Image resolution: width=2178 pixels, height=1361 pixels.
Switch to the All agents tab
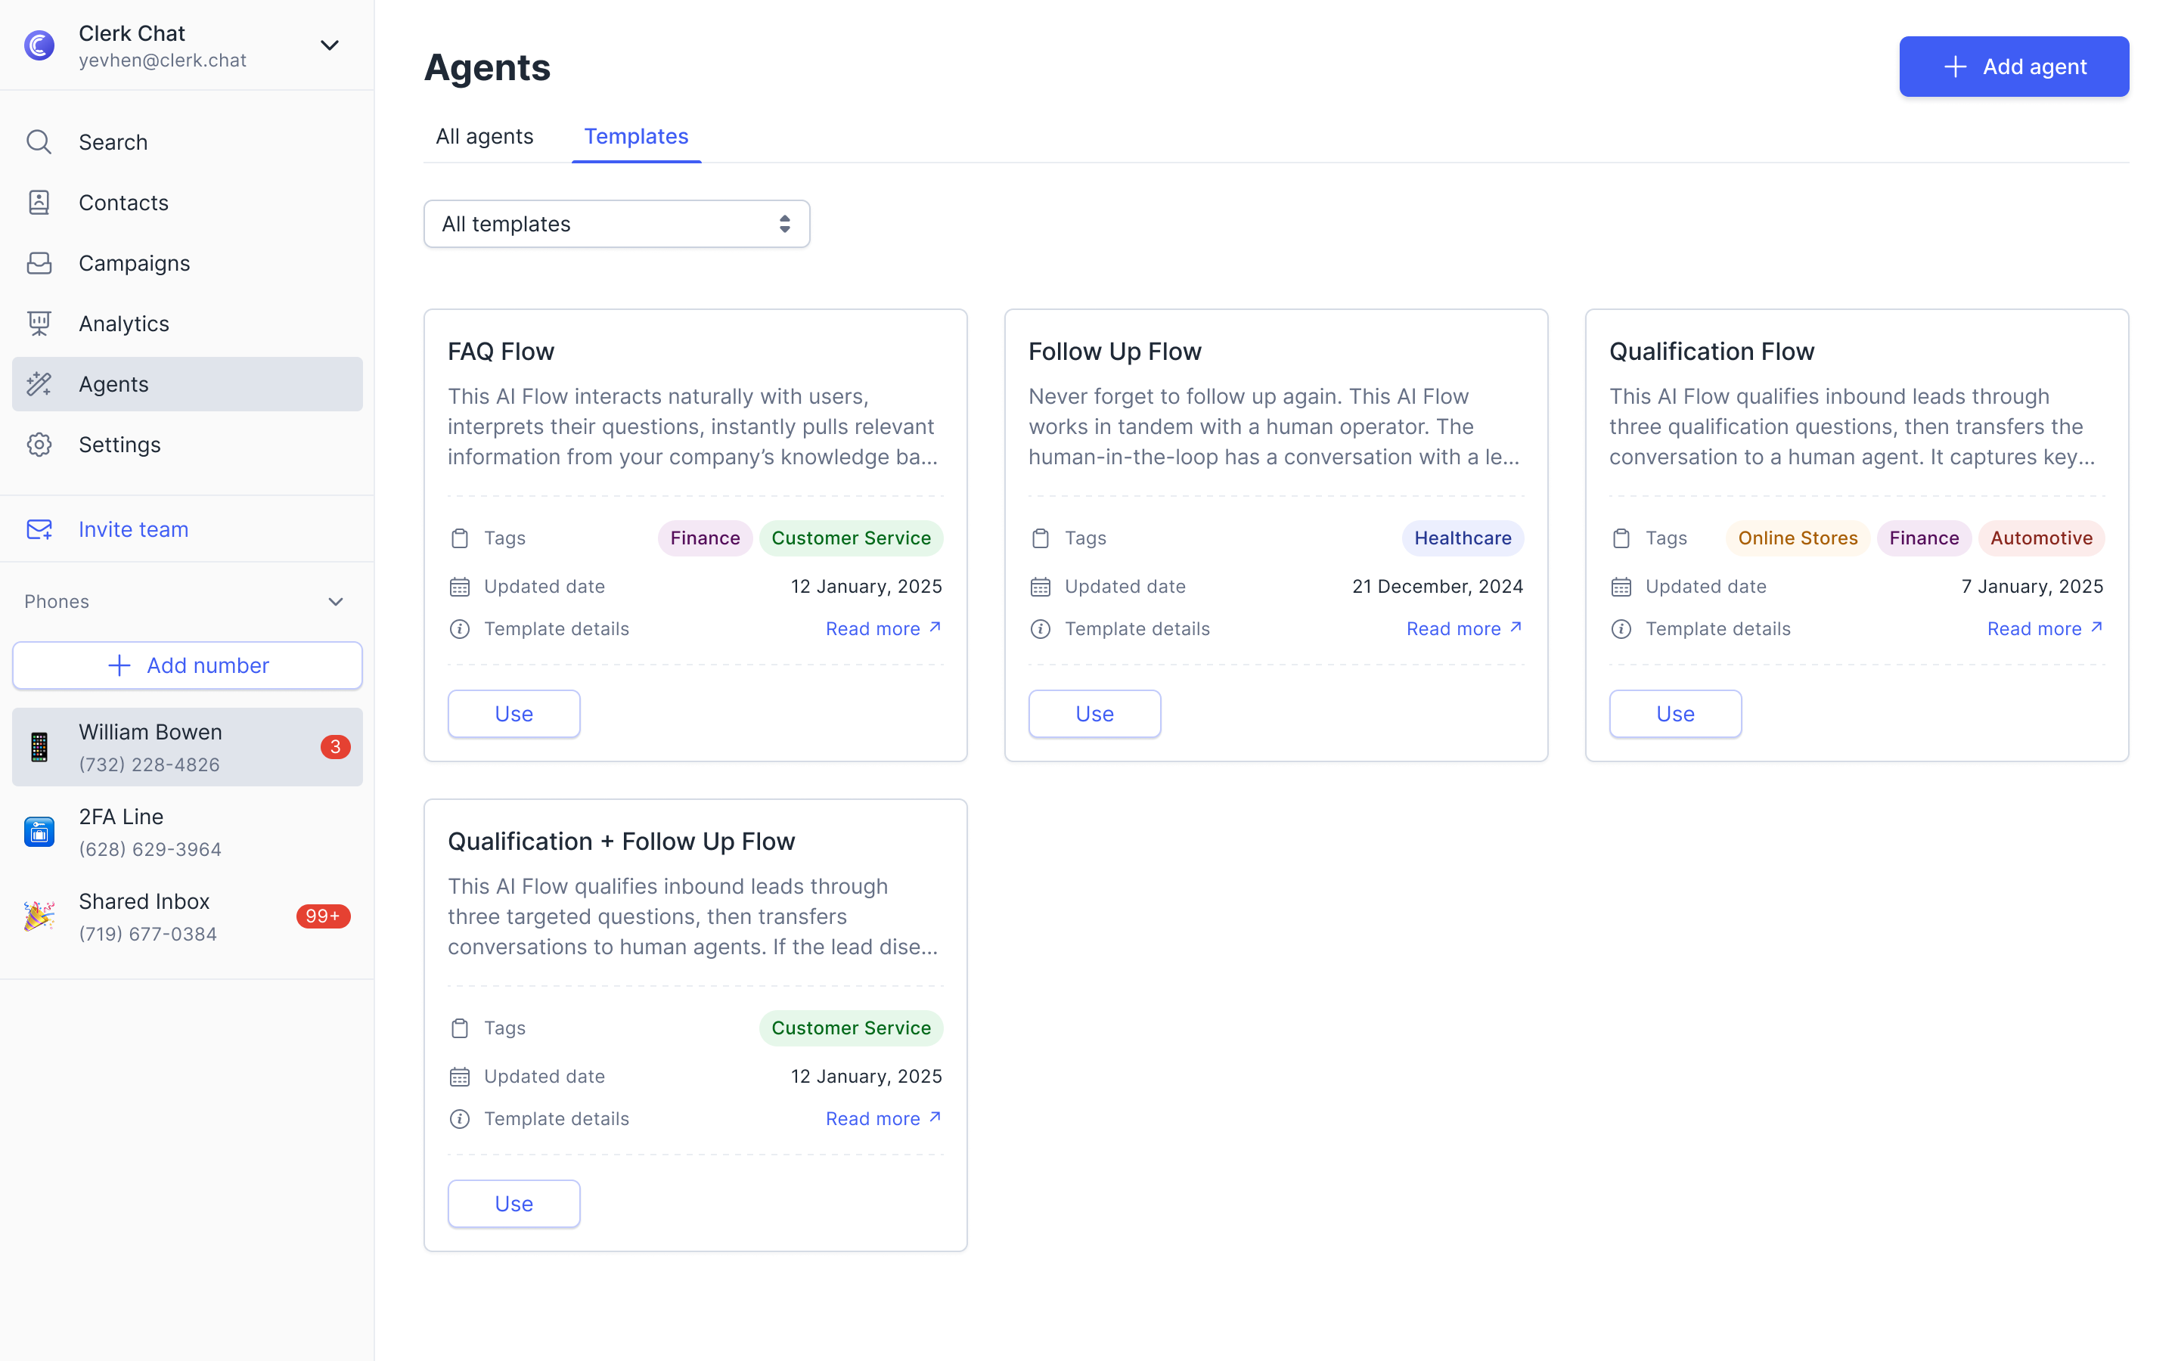(x=484, y=137)
